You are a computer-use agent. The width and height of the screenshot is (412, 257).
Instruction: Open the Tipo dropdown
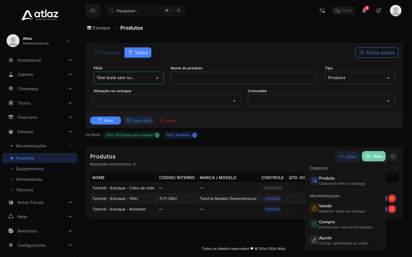360,78
